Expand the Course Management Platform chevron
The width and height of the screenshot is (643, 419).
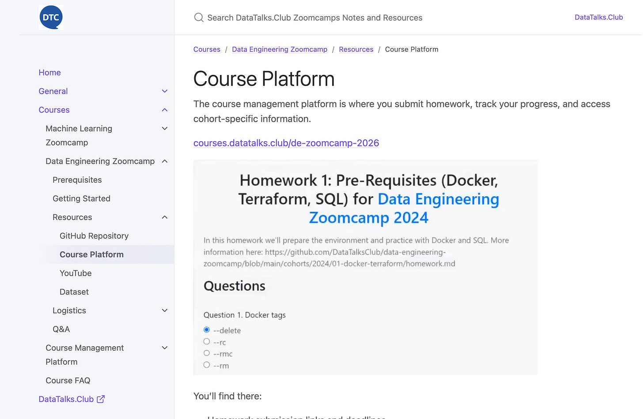click(x=165, y=348)
